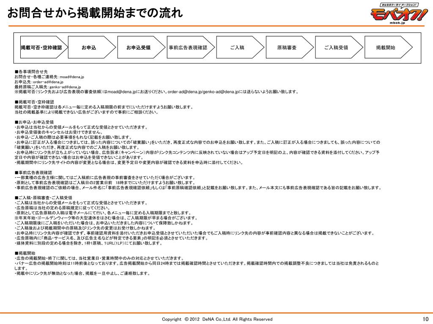Click the ■ご入稿・原稿審査・ご入稿受領 section heading
The image size is (433, 324).
(x=44, y=198)
